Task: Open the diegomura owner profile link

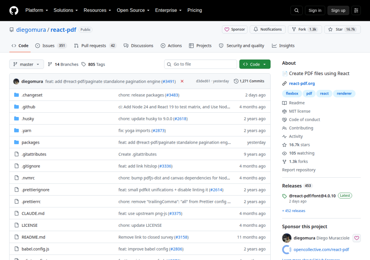Action: coord(31,30)
